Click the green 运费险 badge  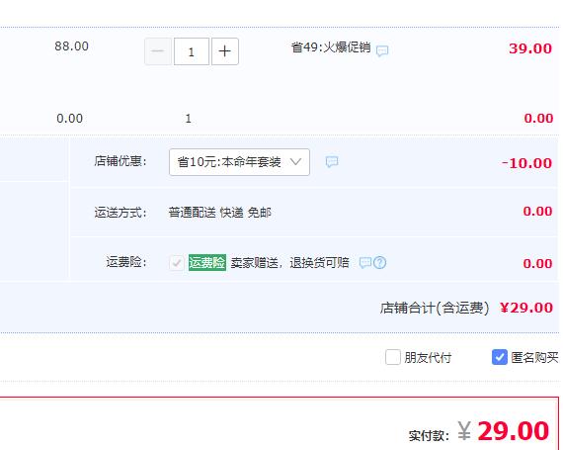click(207, 263)
